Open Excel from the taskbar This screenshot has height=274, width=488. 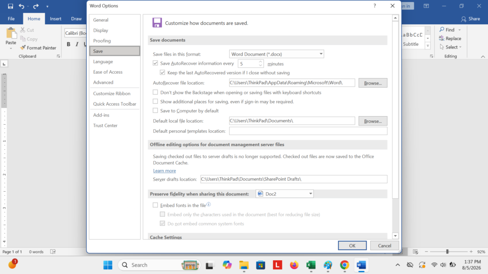(x=311, y=265)
